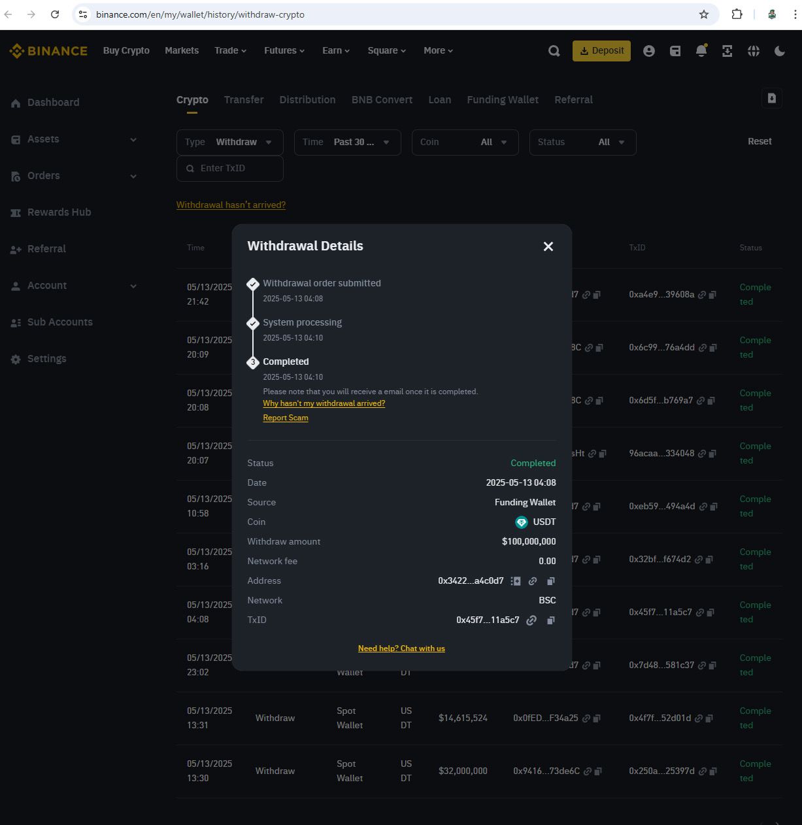This screenshot has width=802, height=825.
Task: Close the Withdrawal Details dialog
Action: [548, 246]
